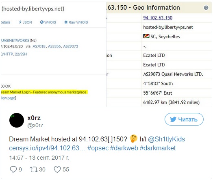The height and width of the screenshot is (180, 213).
Task: Like the tweet with the heart icon
Action: pos(57,169)
